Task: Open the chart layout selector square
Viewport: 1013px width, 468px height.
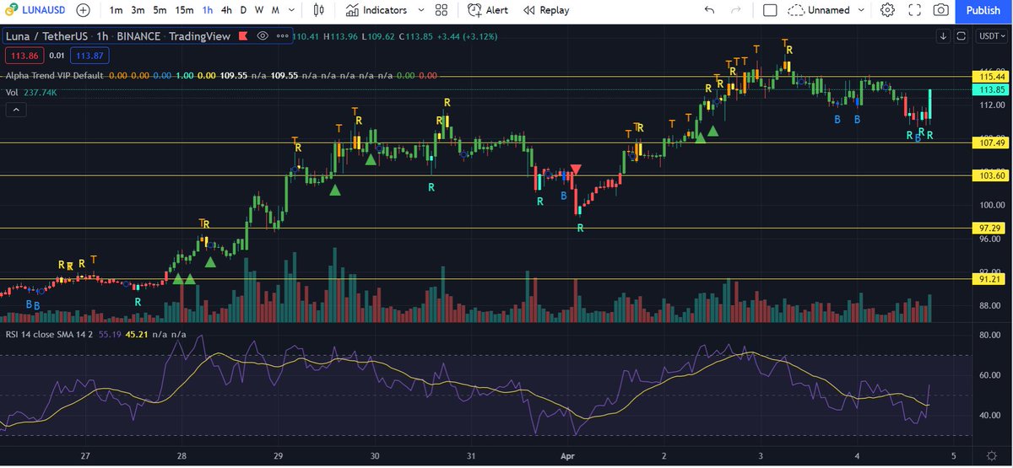Action: [x=770, y=10]
